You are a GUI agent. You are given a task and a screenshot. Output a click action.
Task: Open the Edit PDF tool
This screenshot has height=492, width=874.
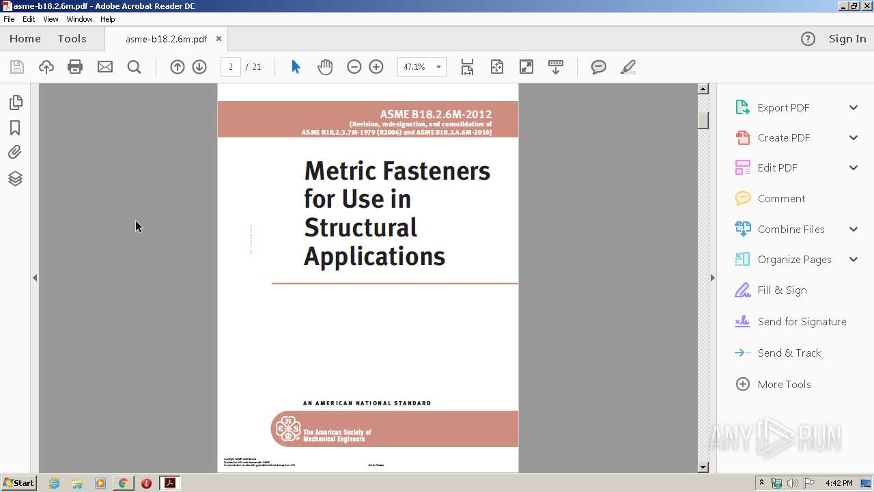tap(766, 167)
